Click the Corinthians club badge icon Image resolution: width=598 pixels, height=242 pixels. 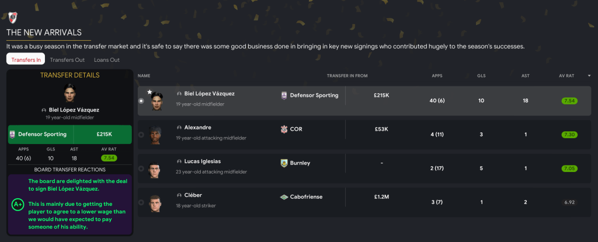(x=284, y=129)
